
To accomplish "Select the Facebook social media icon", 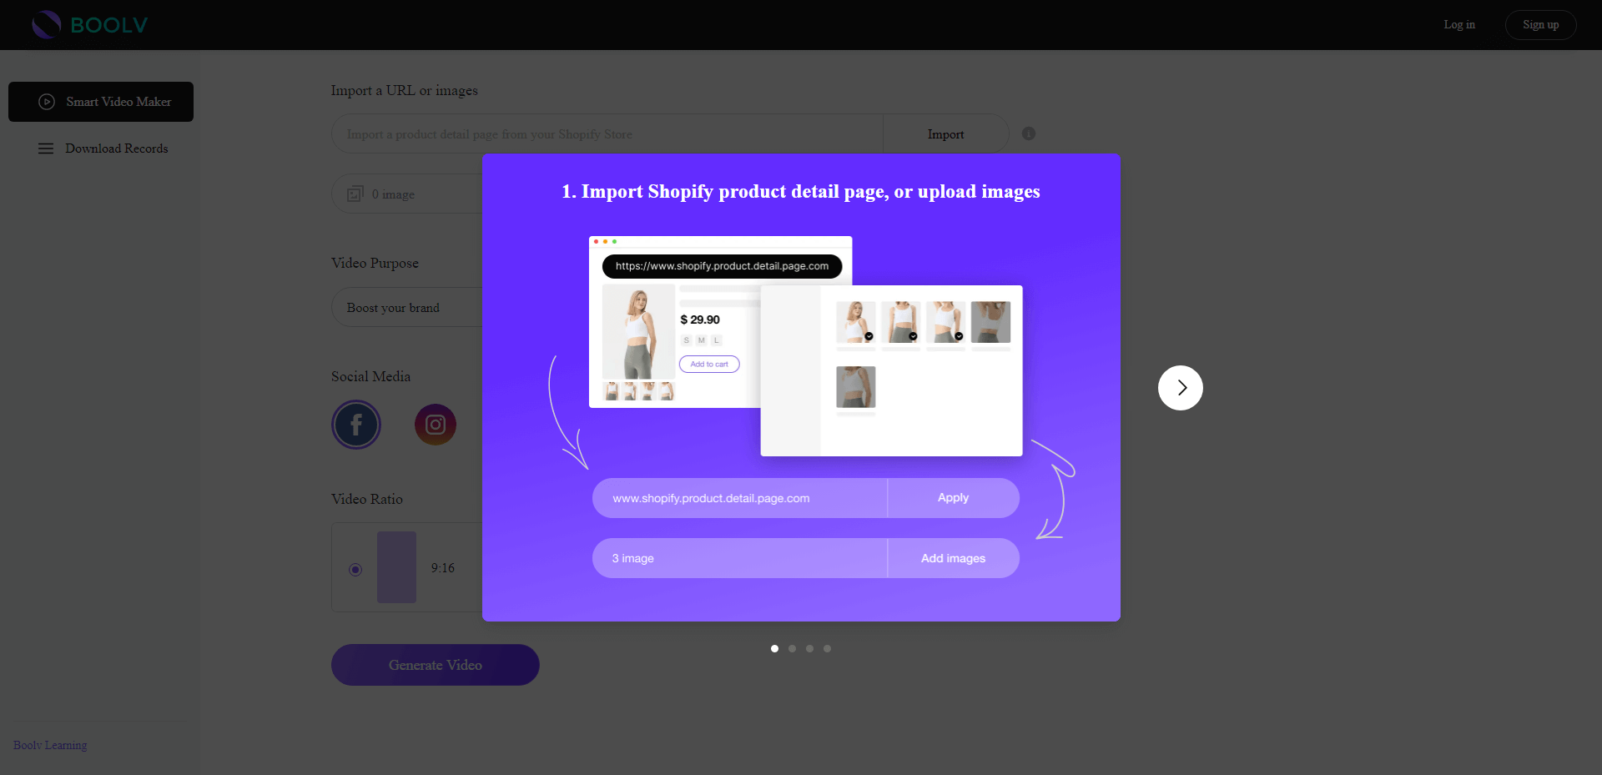I will coord(356,425).
